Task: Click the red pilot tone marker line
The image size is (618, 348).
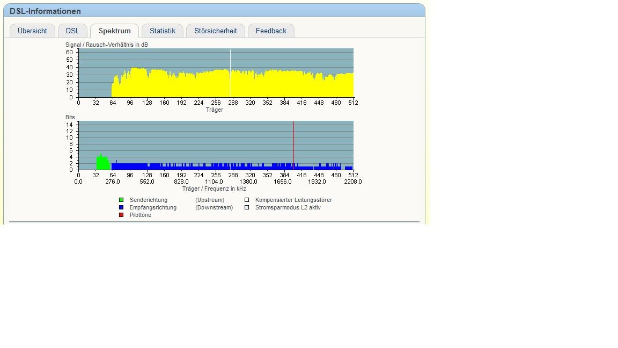Action: 293,145
